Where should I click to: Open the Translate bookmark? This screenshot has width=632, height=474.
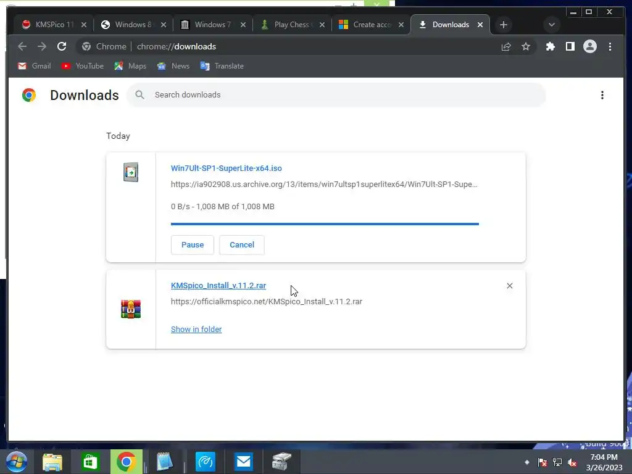pos(222,65)
